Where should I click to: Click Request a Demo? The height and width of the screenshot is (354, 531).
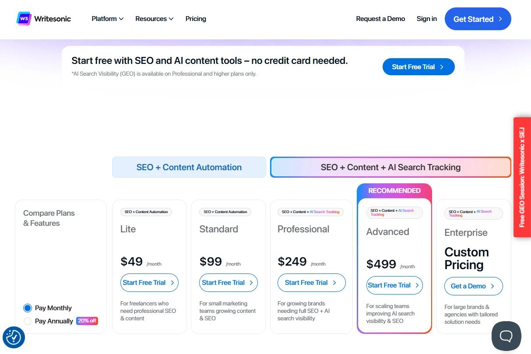click(380, 19)
